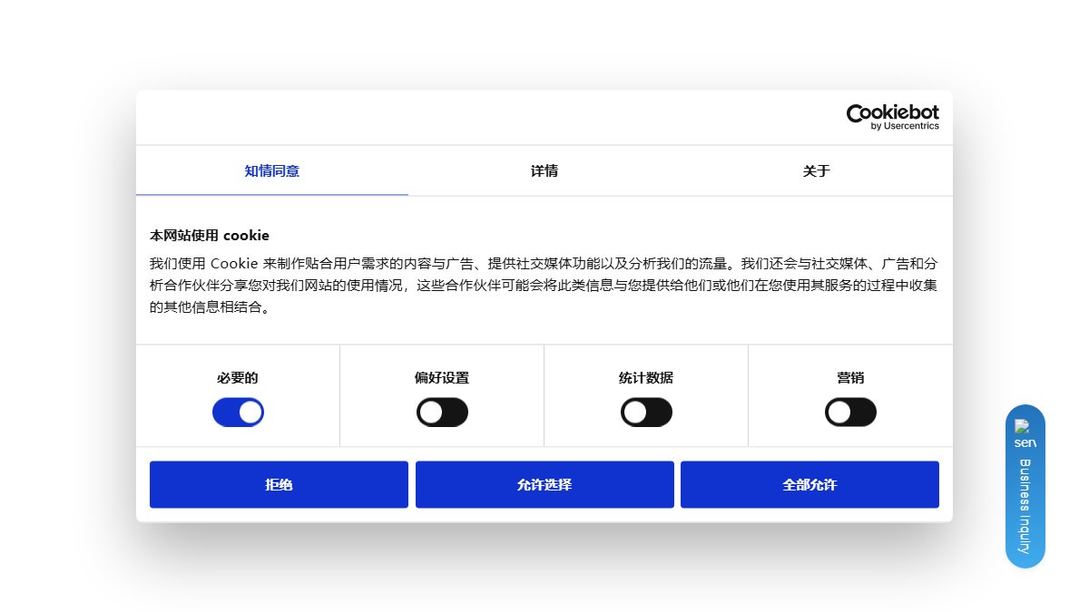
Task: Click the 本网站使用 cookie heading
Action: (x=210, y=236)
